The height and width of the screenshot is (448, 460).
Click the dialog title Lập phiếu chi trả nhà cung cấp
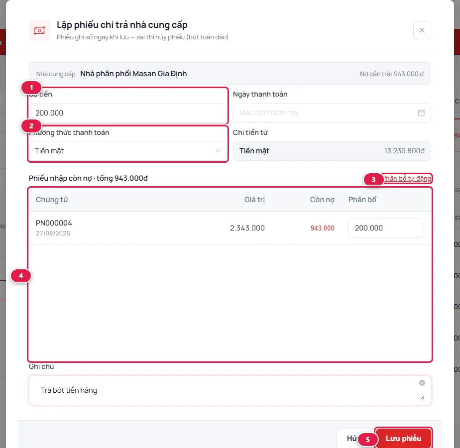point(122,25)
